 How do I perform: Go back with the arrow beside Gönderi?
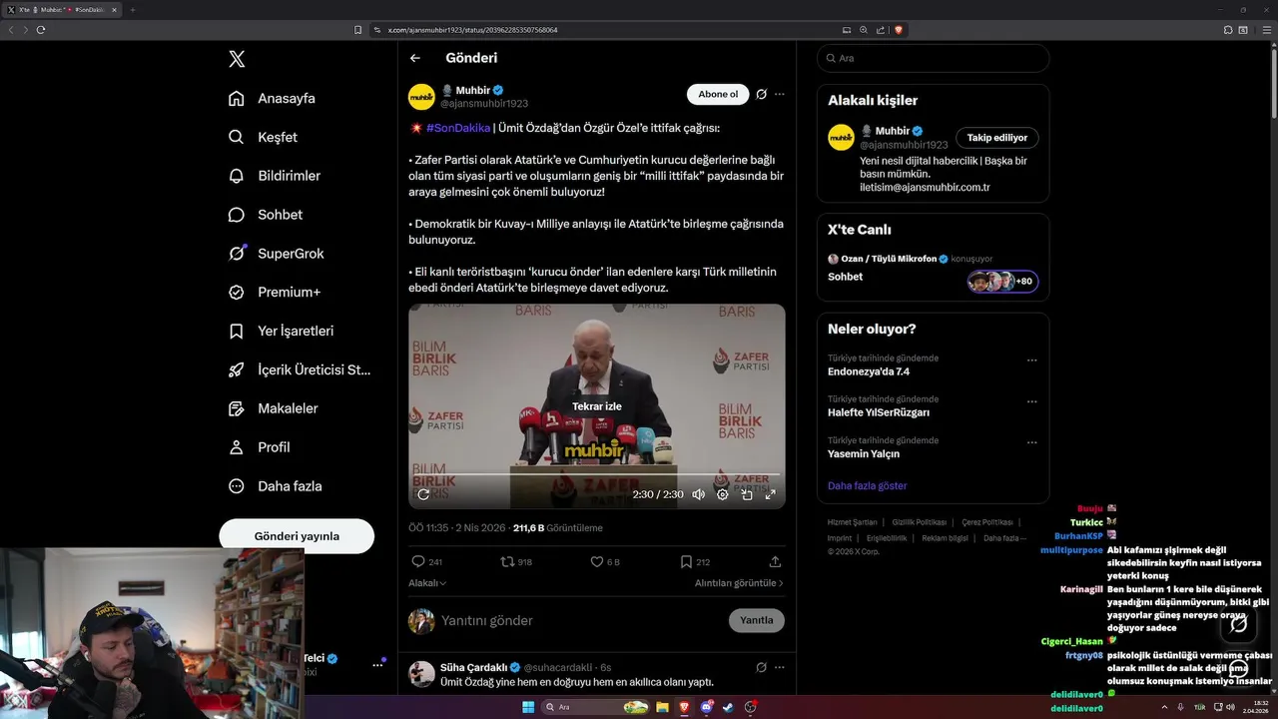click(x=415, y=59)
